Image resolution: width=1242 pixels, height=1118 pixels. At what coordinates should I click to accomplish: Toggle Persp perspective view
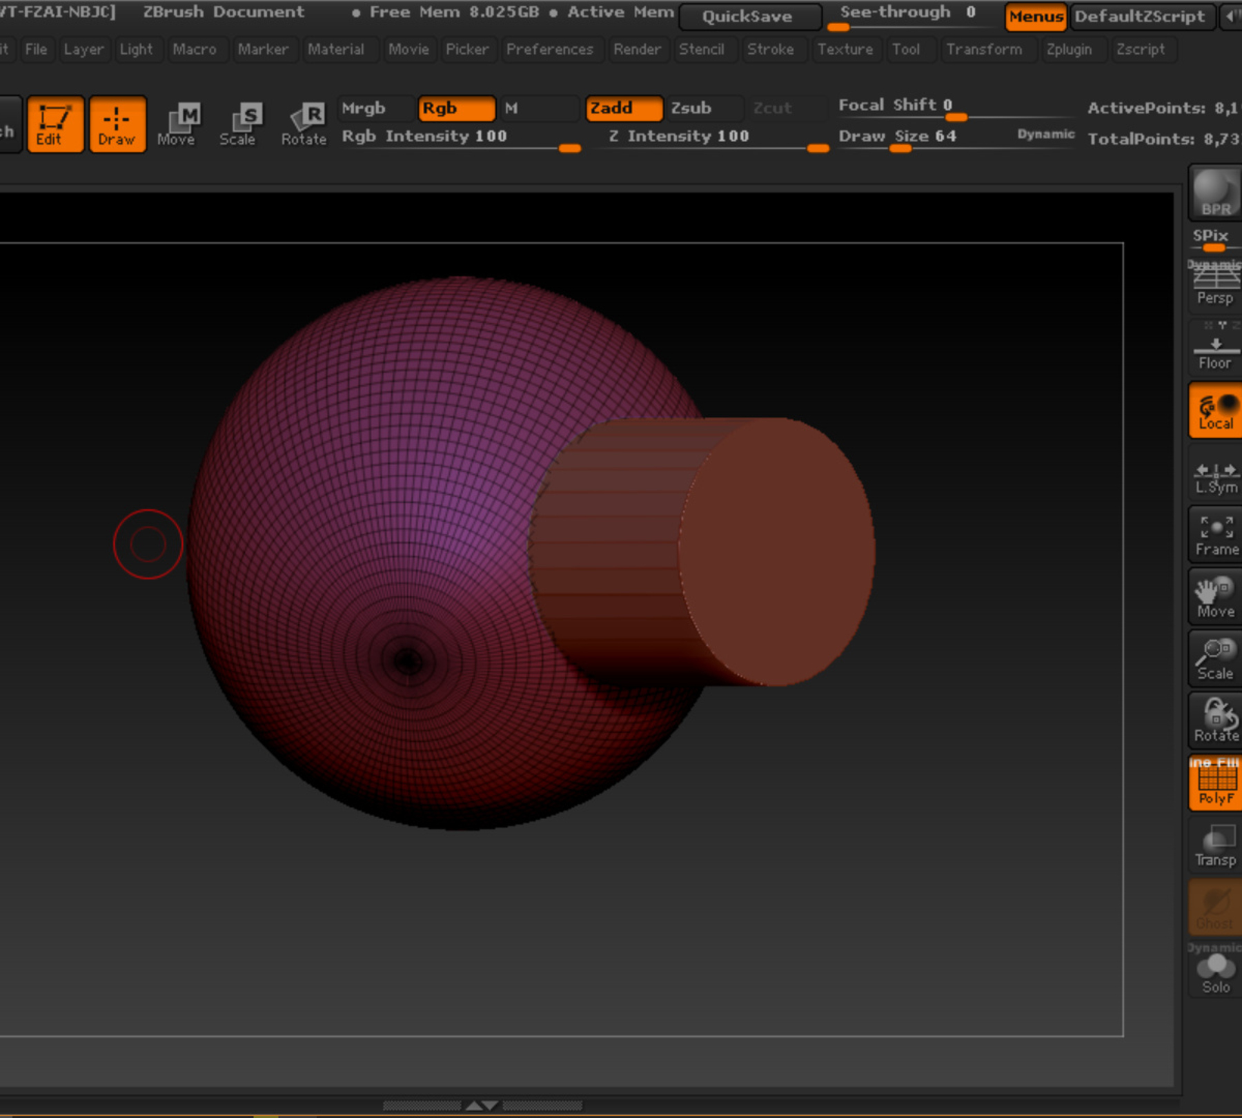click(1214, 283)
